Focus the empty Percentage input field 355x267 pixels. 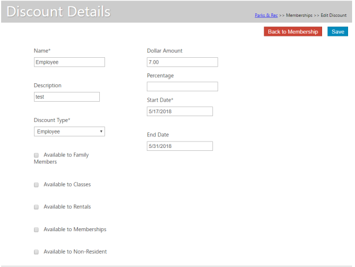click(x=182, y=87)
